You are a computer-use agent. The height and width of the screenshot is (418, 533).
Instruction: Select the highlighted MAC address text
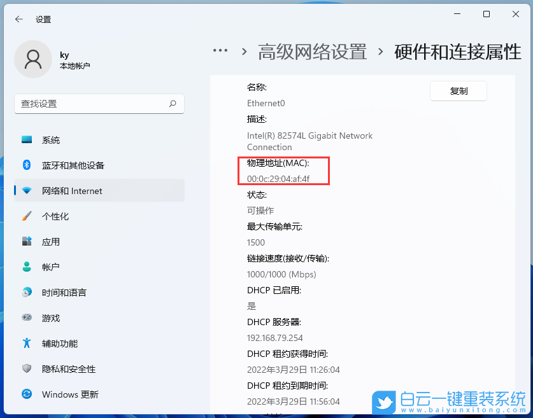click(278, 179)
